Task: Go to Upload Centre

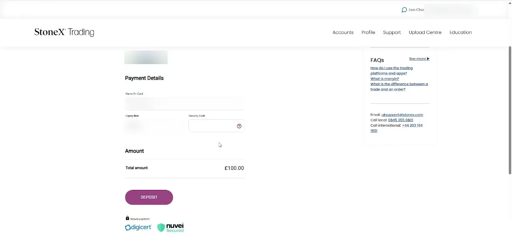Action: pyautogui.click(x=425, y=32)
